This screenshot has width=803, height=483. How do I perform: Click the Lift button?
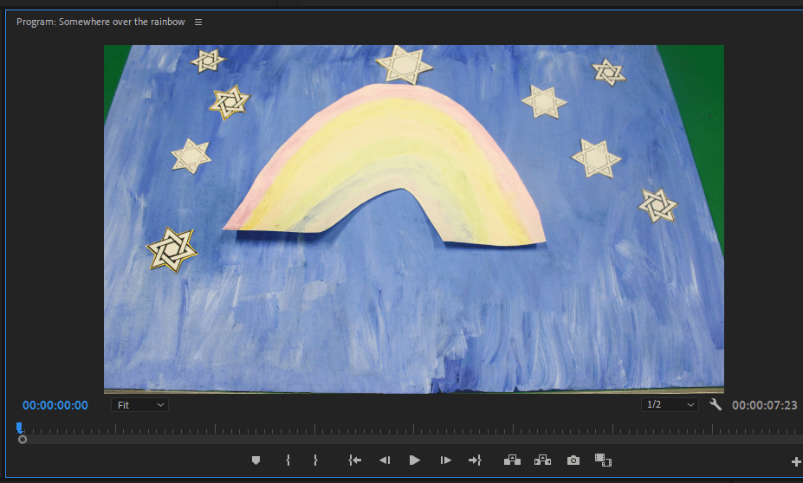point(512,460)
